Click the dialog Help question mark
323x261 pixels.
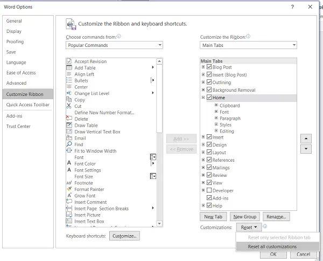[x=292, y=7]
